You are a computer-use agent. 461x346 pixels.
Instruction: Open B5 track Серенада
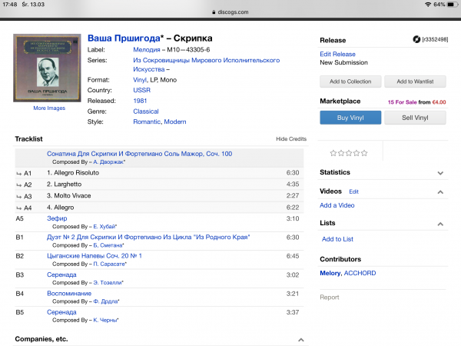pyautogui.click(x=61, y=312)
